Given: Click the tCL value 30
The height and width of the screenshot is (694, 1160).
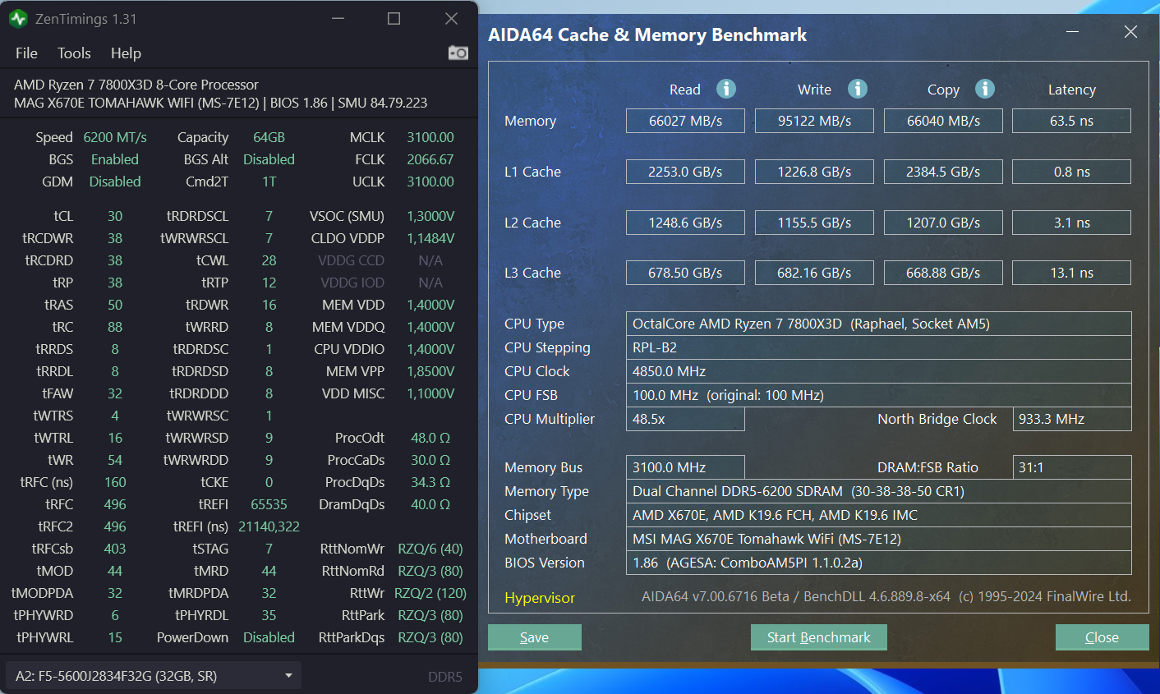Looking at the screenshot, I should pyautogui.click(x=115, y=216).
